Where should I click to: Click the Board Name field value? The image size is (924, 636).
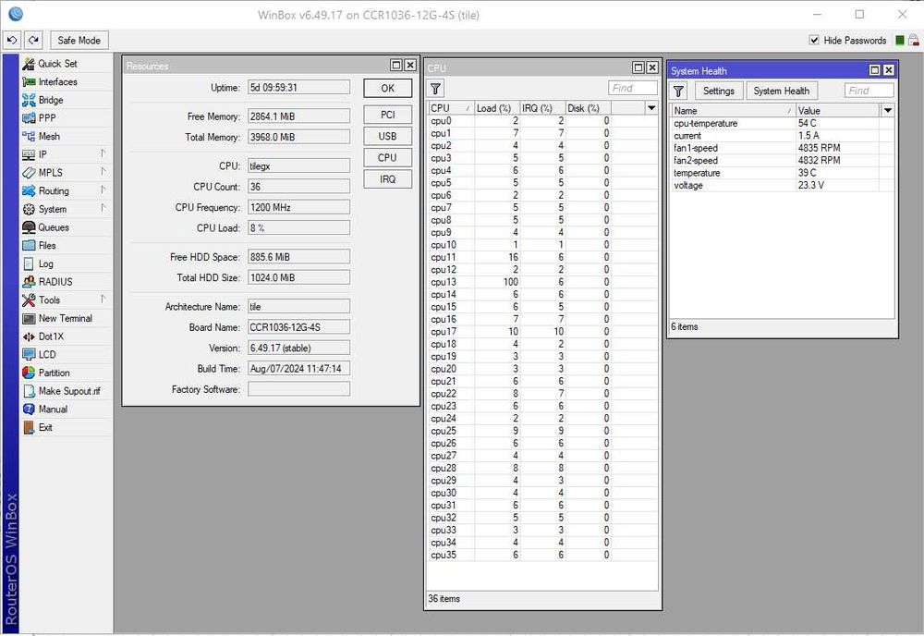298,327
